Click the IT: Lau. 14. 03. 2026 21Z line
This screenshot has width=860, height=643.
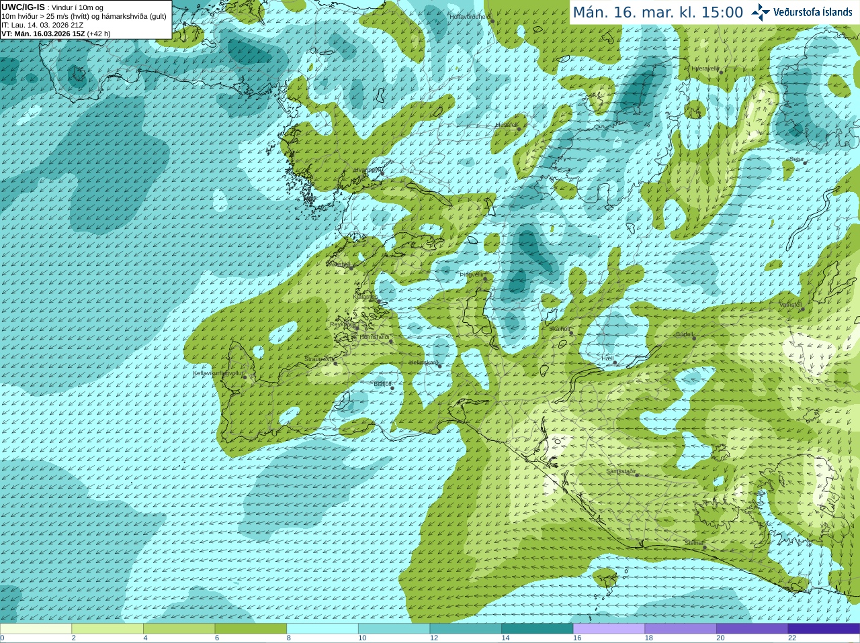(42, 25)
